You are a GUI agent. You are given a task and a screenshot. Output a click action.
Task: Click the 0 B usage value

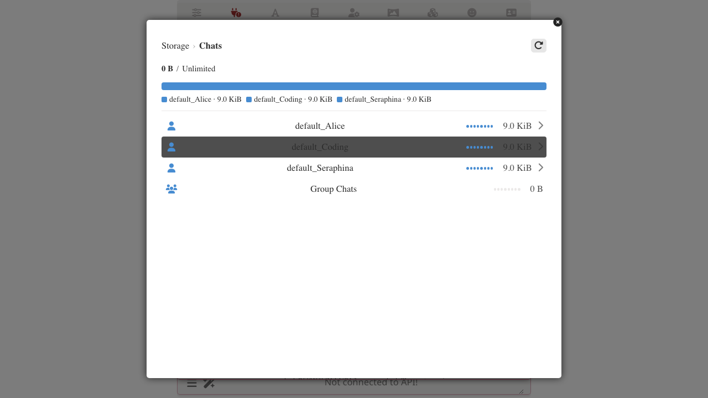[x=167, y=69]
